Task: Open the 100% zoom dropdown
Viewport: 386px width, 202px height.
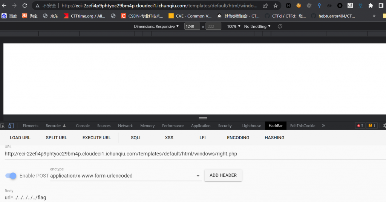Action: tap(234, 26)
